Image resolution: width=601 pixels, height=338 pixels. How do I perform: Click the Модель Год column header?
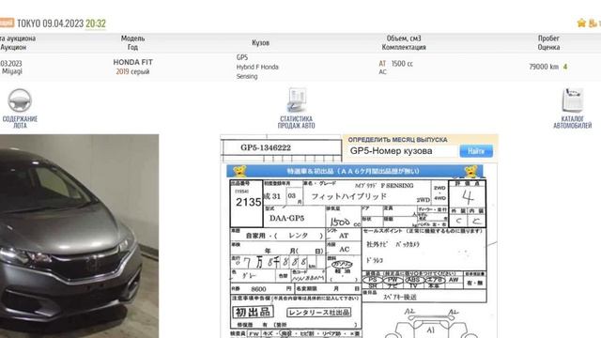tap(132, 42)
